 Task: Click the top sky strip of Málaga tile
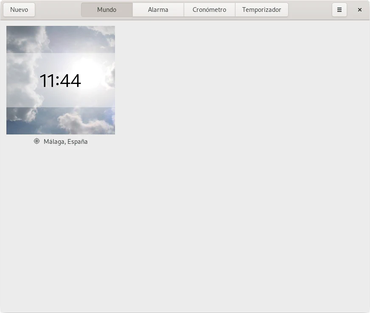pos(61,38)
